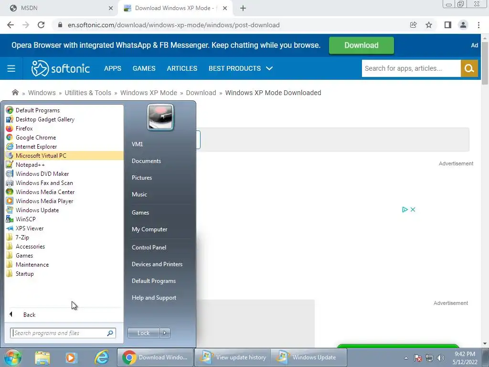Open Internet Explorer from the programs list
The image size is (489, 367).
pyautogui.click(x=64, y=146)
